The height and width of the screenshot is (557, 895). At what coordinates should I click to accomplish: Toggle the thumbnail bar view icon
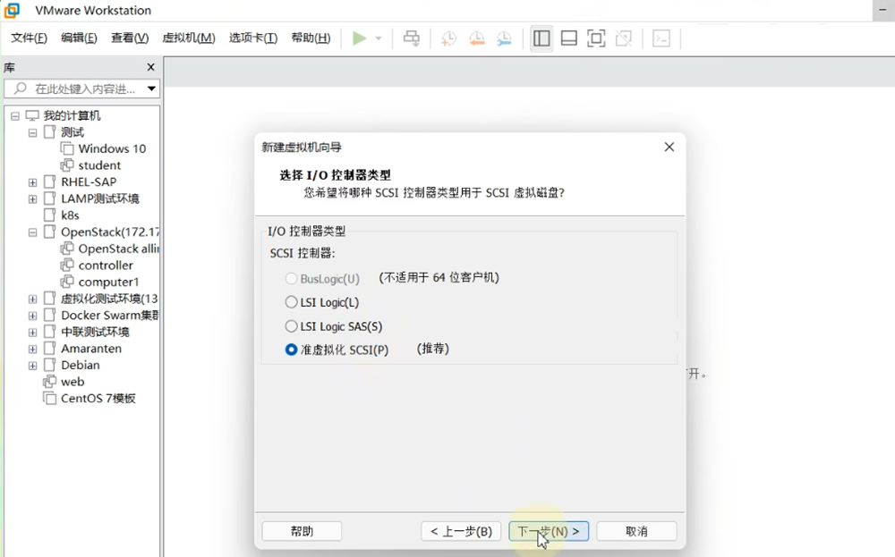tap(569, 38)
